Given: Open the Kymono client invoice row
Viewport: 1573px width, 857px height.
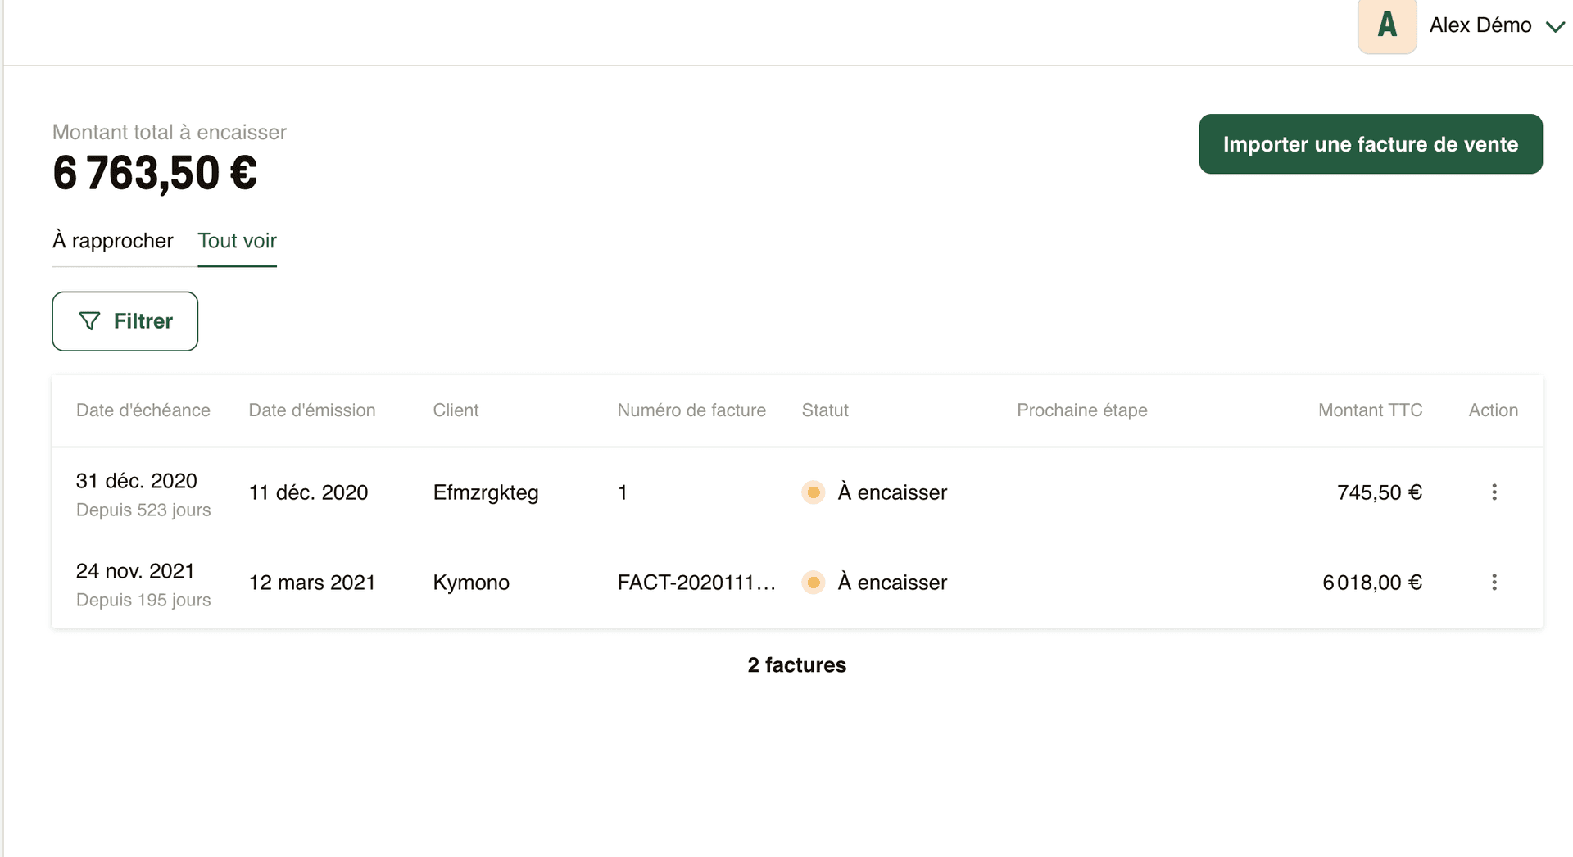Looking at the screenshot, I should pyautogui.click(x=471, y=583).
